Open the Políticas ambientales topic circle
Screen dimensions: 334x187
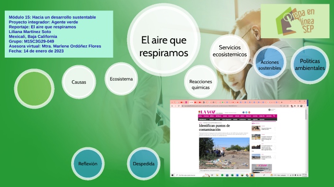click(x=310, y=65)
